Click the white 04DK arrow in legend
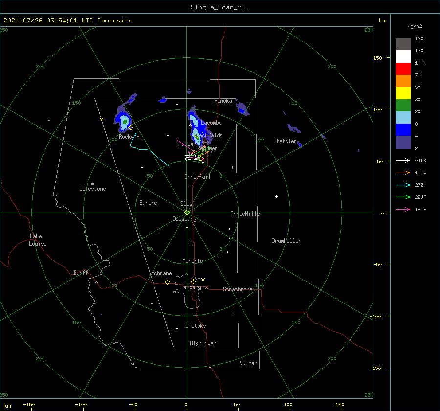440x411 pixels. point(403,160)
